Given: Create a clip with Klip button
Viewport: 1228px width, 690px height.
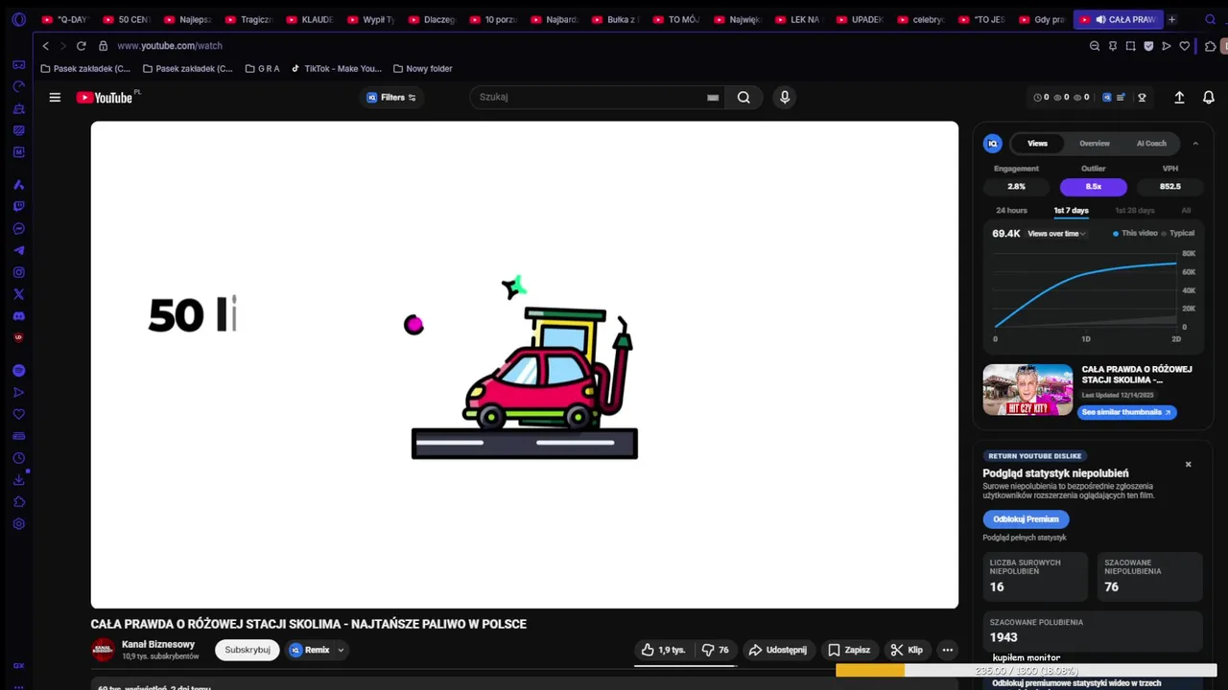Looking at the screenshot, I should [907, 650].
